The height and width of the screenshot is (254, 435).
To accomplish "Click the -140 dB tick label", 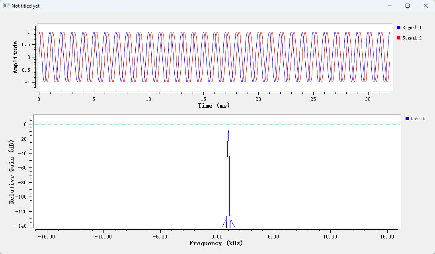I will (20, 226).
